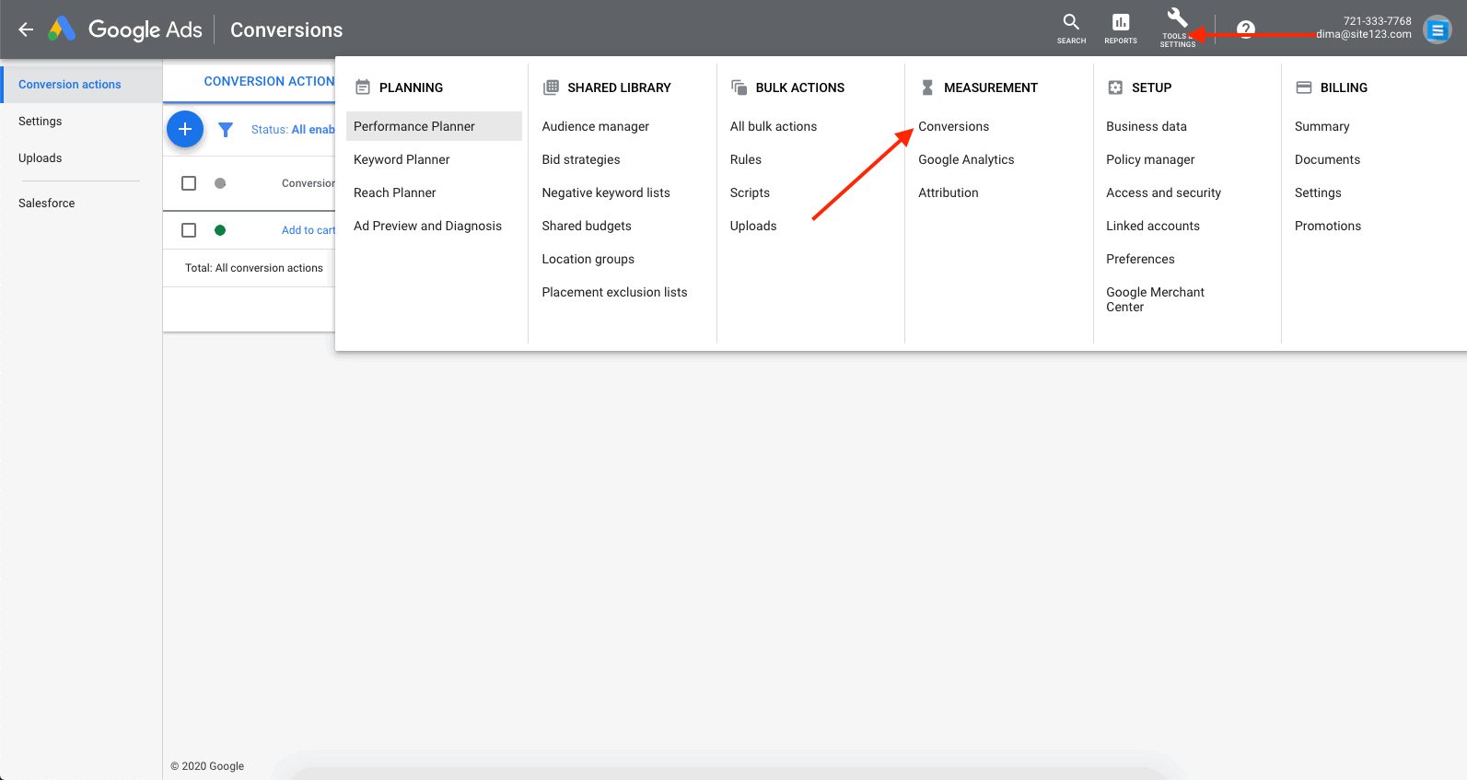Open Billing Documents

point(1327,159)
